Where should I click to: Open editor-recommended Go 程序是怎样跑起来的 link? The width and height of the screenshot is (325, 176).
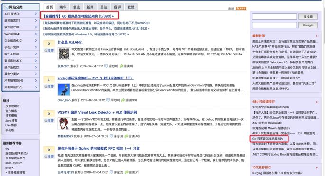coord(79,16)
